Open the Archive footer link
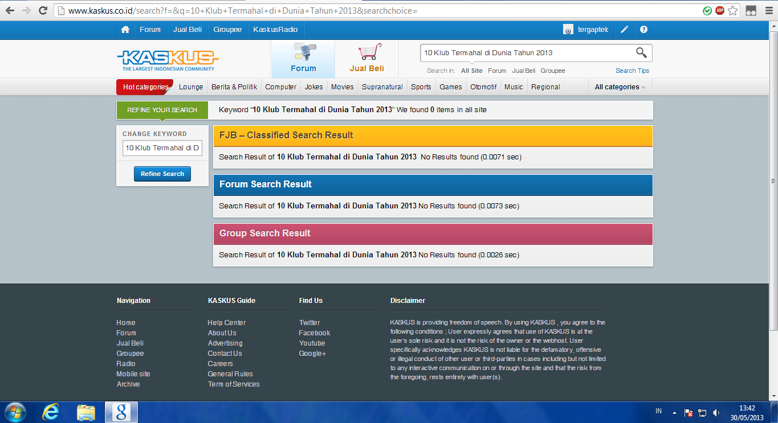Viewport: 778px width, 423px height. 128,384
